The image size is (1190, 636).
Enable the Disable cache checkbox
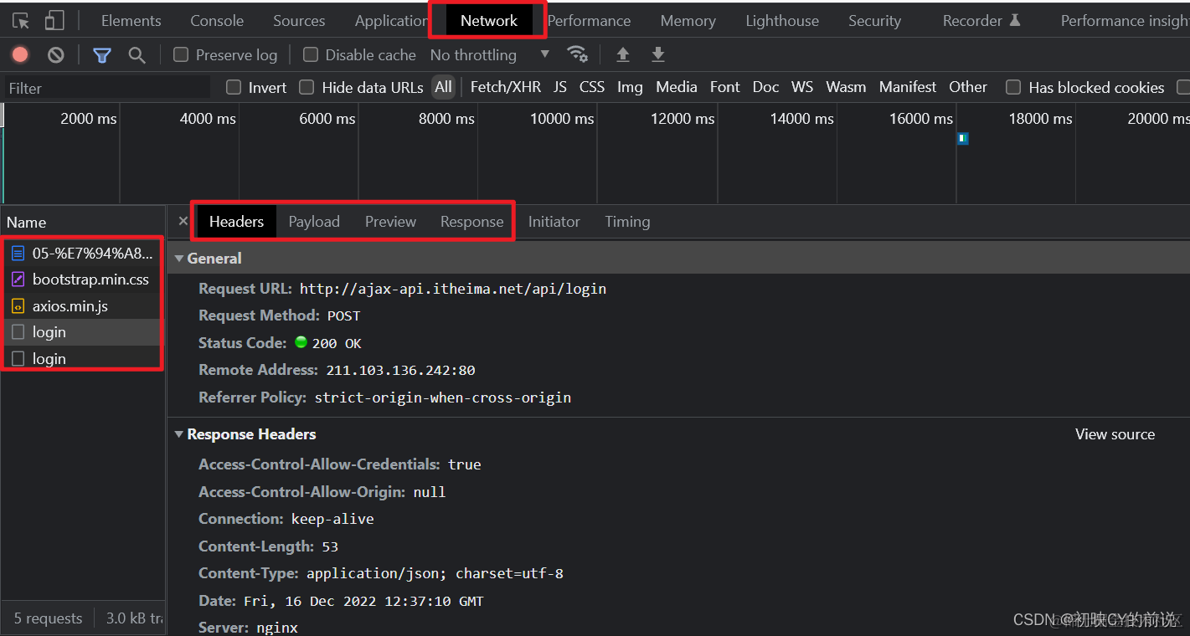(311, 55)
